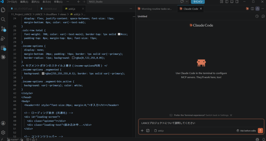Click the Claude Code icon in activity bar
The image size is (266, 141).
tap(3, 57)
